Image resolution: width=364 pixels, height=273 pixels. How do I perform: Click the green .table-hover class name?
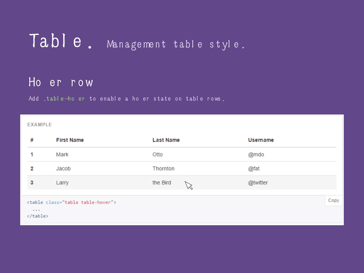click(x=64, y=99)
